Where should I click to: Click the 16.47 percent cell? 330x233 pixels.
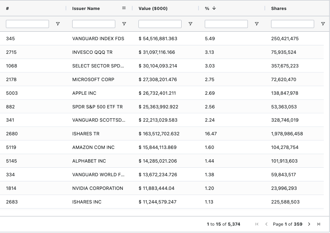click(x=211, y=134)
